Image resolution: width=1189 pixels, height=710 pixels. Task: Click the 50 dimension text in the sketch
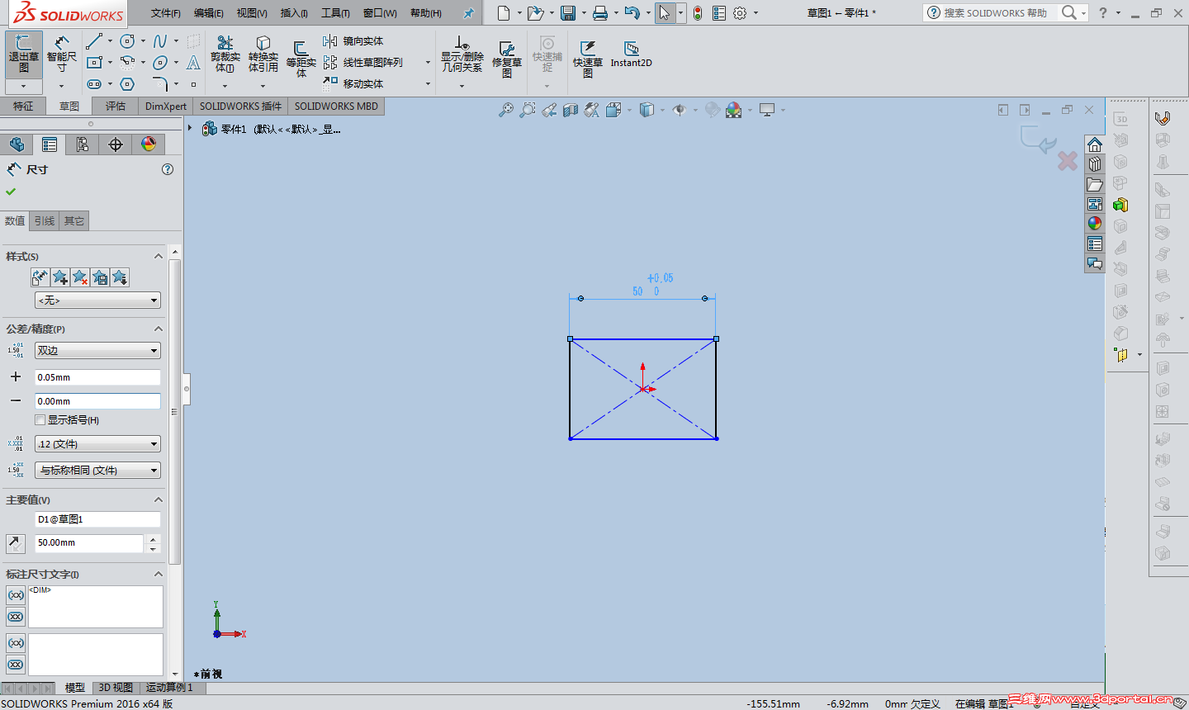point(637,291)
